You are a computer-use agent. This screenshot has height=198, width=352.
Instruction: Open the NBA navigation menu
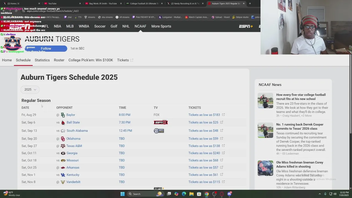click(57, 26)
